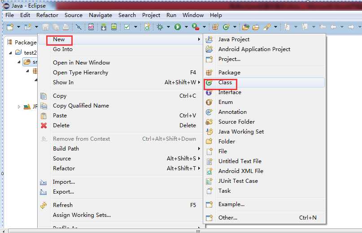Viewport: 362px width, 233px height.
Task: Open the Window menu
Action: [x=193, y=15]
